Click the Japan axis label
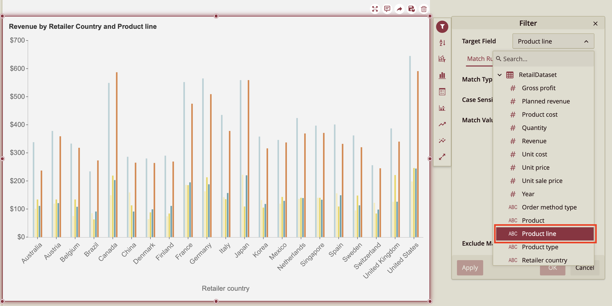 [x=242, y=250]
